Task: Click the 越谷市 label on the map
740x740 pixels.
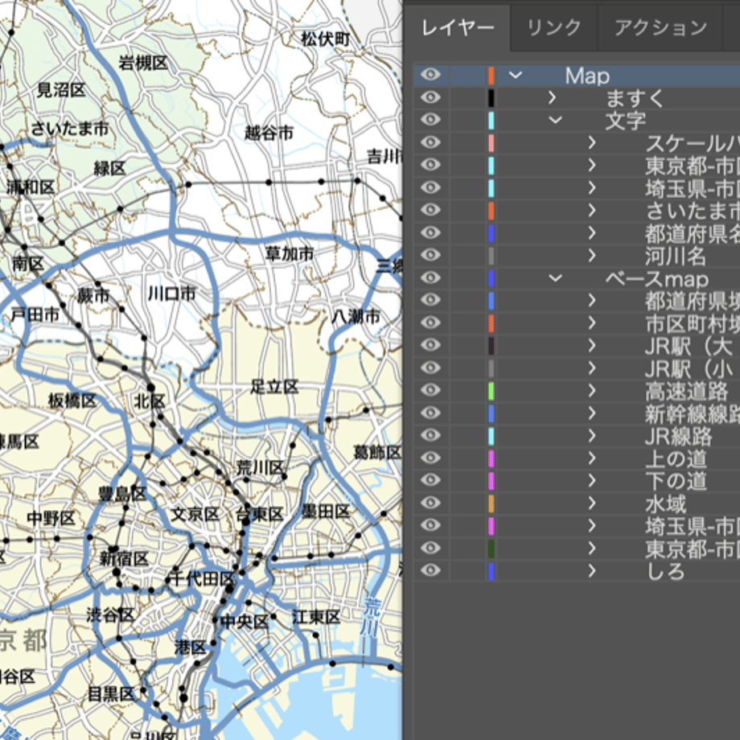Action: coord(269,133)
